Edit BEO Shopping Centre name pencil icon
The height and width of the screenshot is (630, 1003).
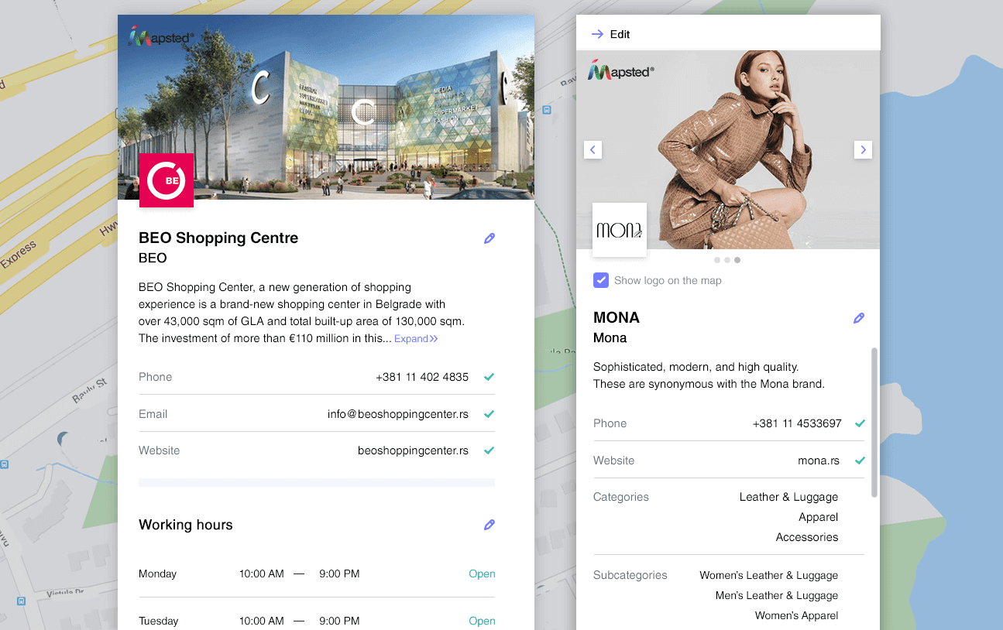coord(489,238)
